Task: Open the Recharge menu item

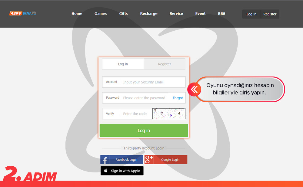Action: [148, 14]
